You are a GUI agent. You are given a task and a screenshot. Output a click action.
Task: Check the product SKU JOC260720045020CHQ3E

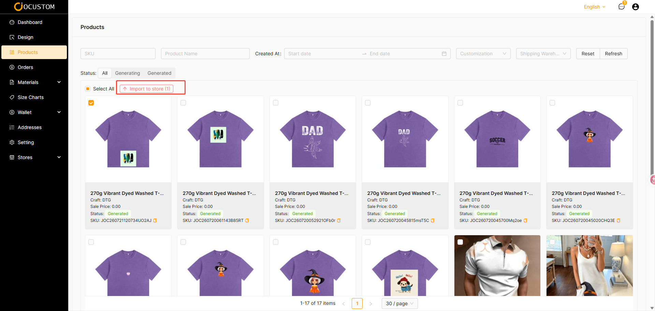tap(552, 103)
